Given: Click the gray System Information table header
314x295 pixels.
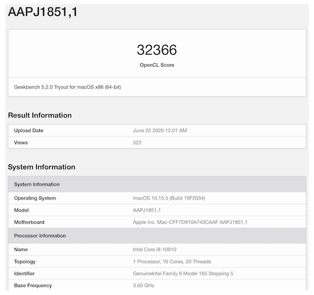Looking at the screenshot, I should pos(37,184).
